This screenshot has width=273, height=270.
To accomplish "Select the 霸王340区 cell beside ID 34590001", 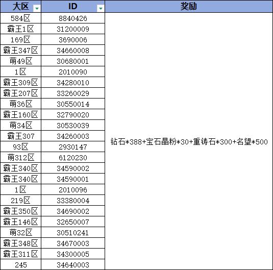I will (x=21, y=179).
